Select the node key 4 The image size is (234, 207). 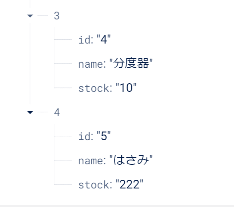click(57, 112)
